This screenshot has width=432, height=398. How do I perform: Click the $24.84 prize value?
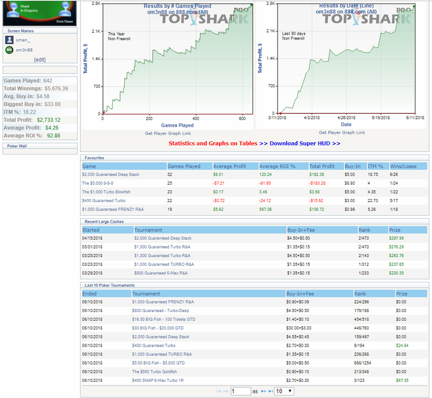click(402, 345)
